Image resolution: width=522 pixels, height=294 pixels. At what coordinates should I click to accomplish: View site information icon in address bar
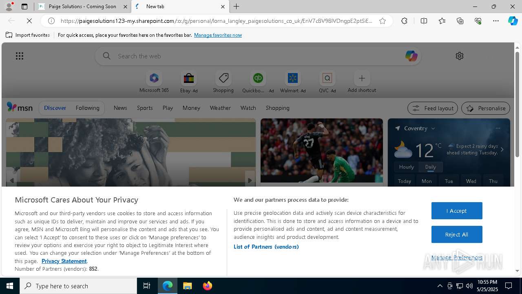coord(51,21)
